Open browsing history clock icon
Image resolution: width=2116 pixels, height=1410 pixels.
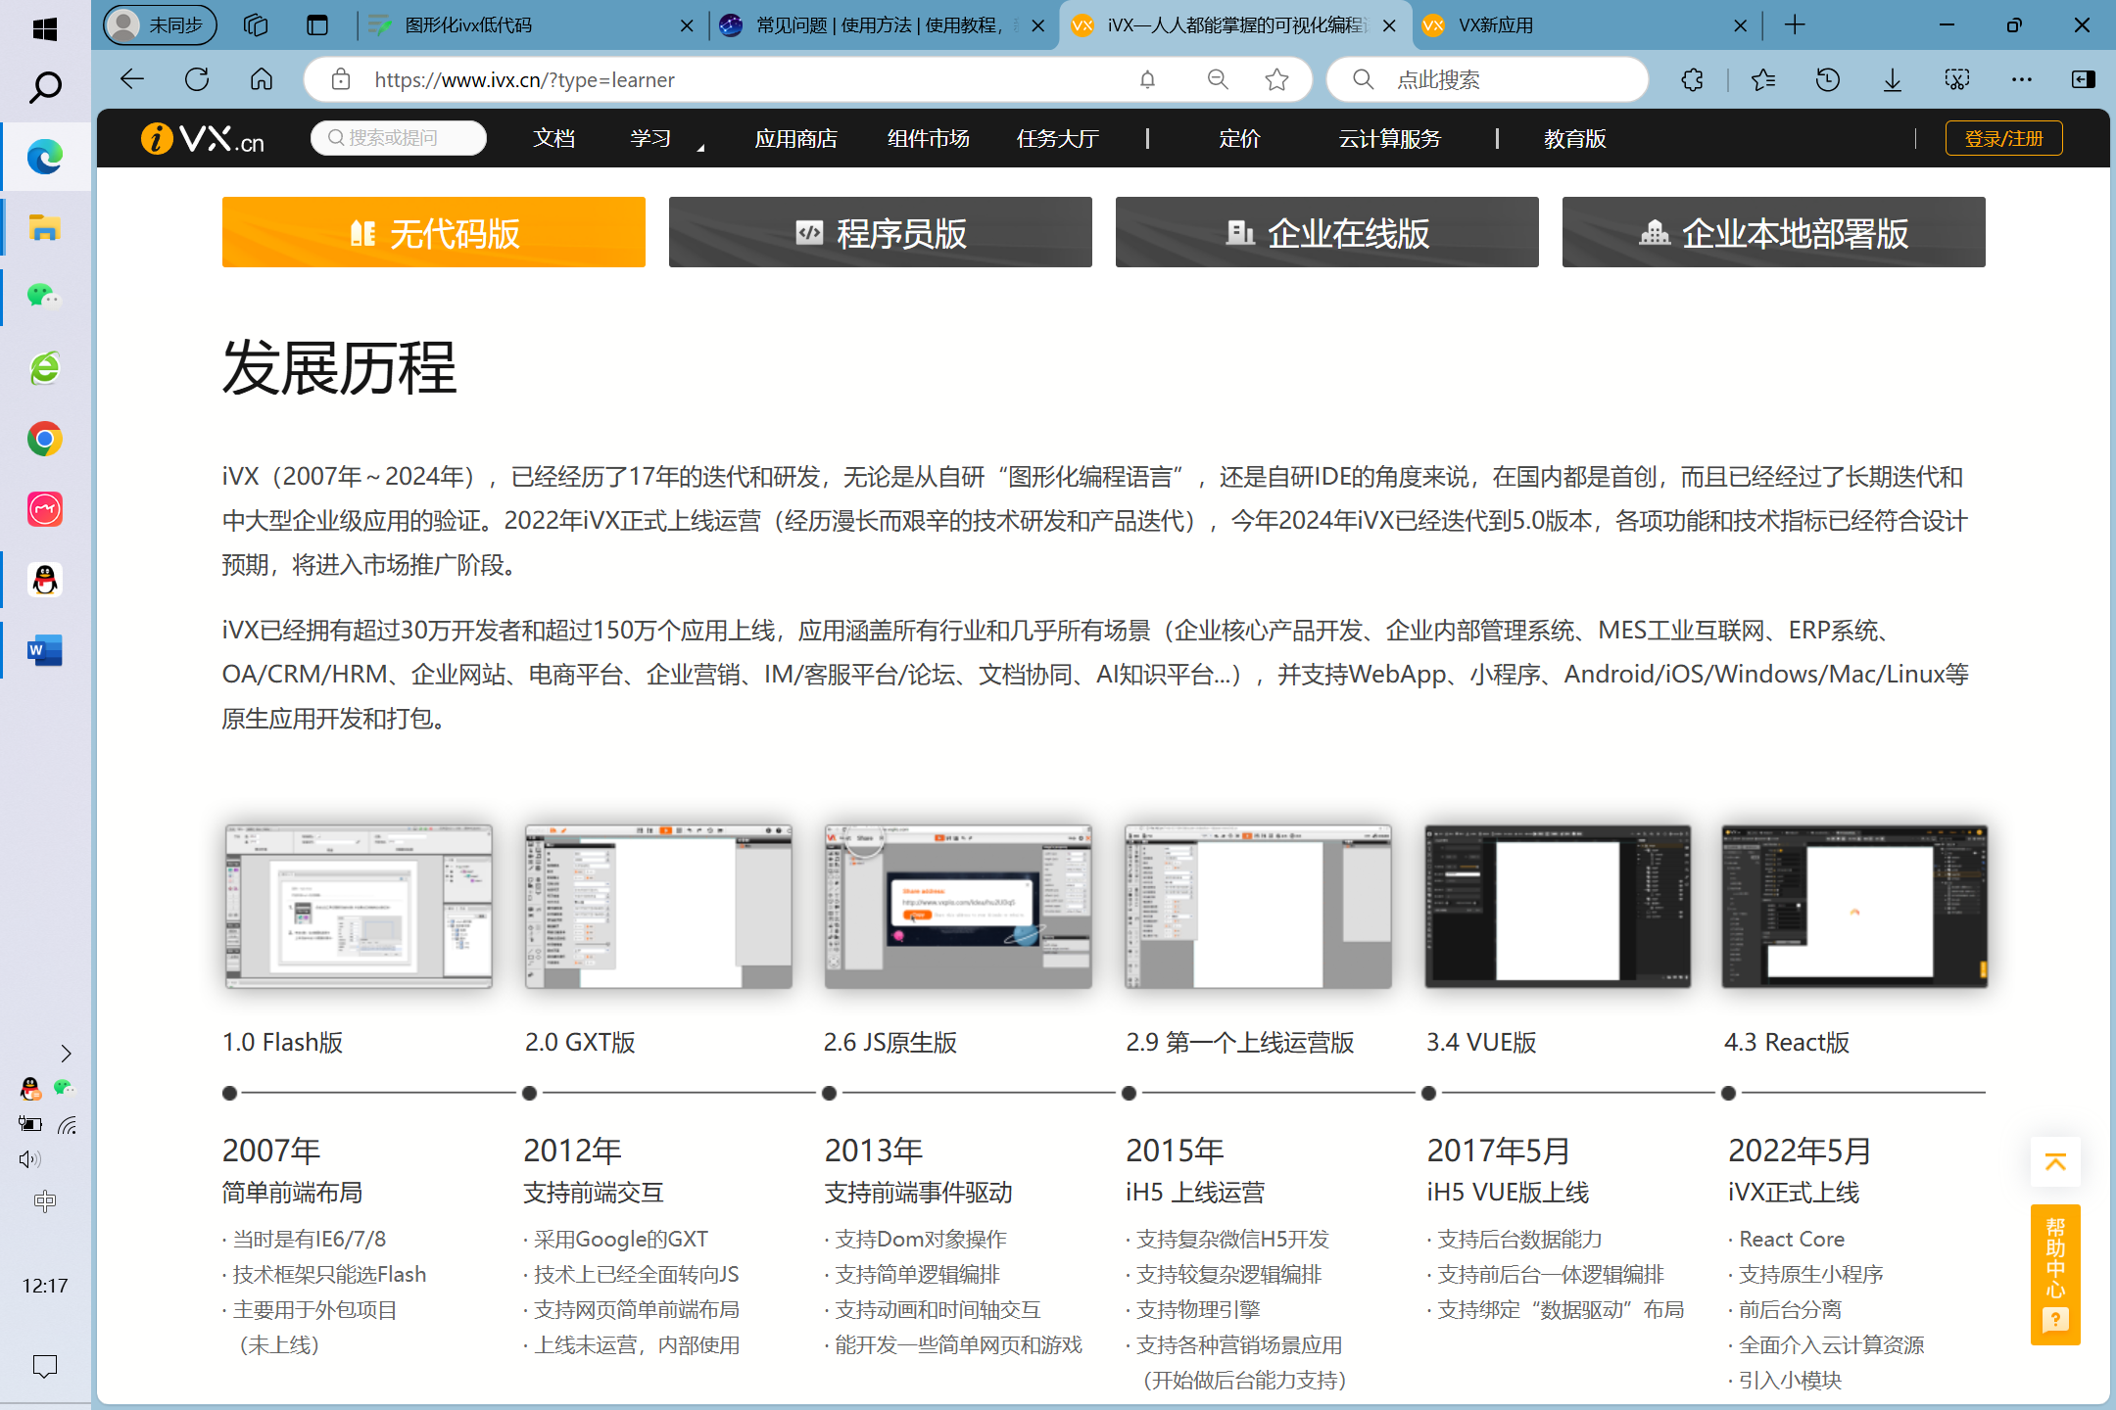coord(1828,79)
